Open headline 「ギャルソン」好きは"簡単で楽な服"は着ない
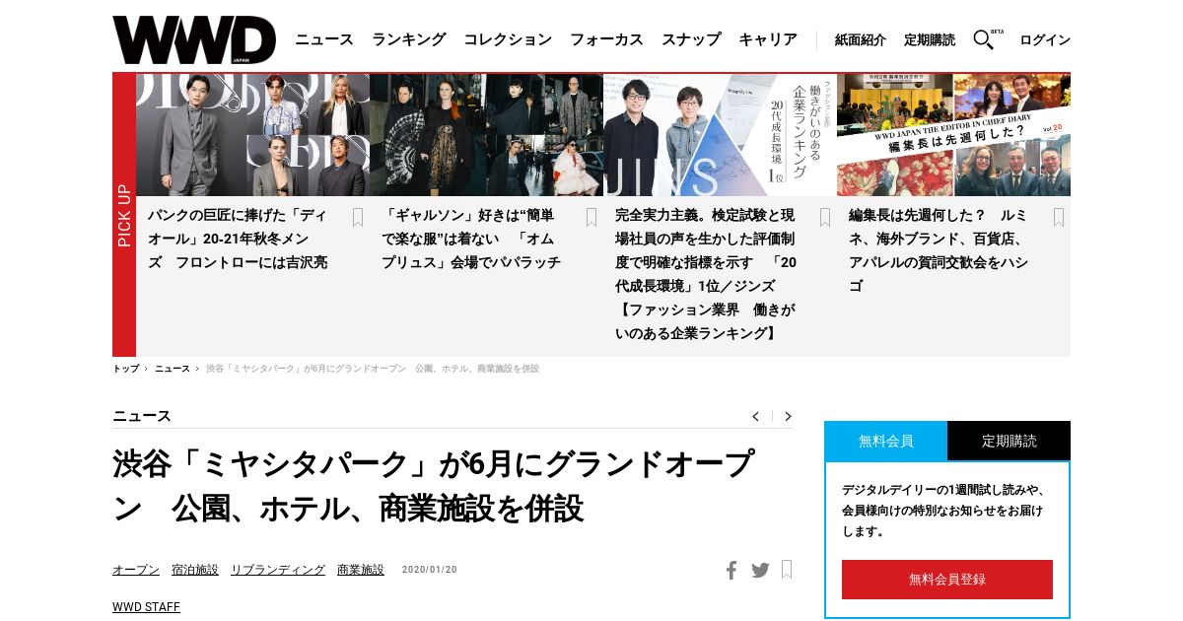The height and width of the screenshot is (621, 1183). tap(471, 239)
